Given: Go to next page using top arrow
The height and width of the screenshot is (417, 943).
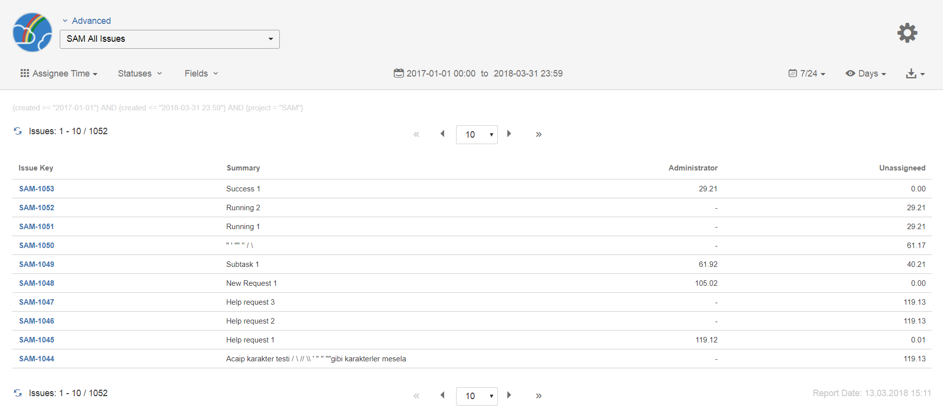Looking at the screenshot, I should pyautogui.click(x=509, y=134).
